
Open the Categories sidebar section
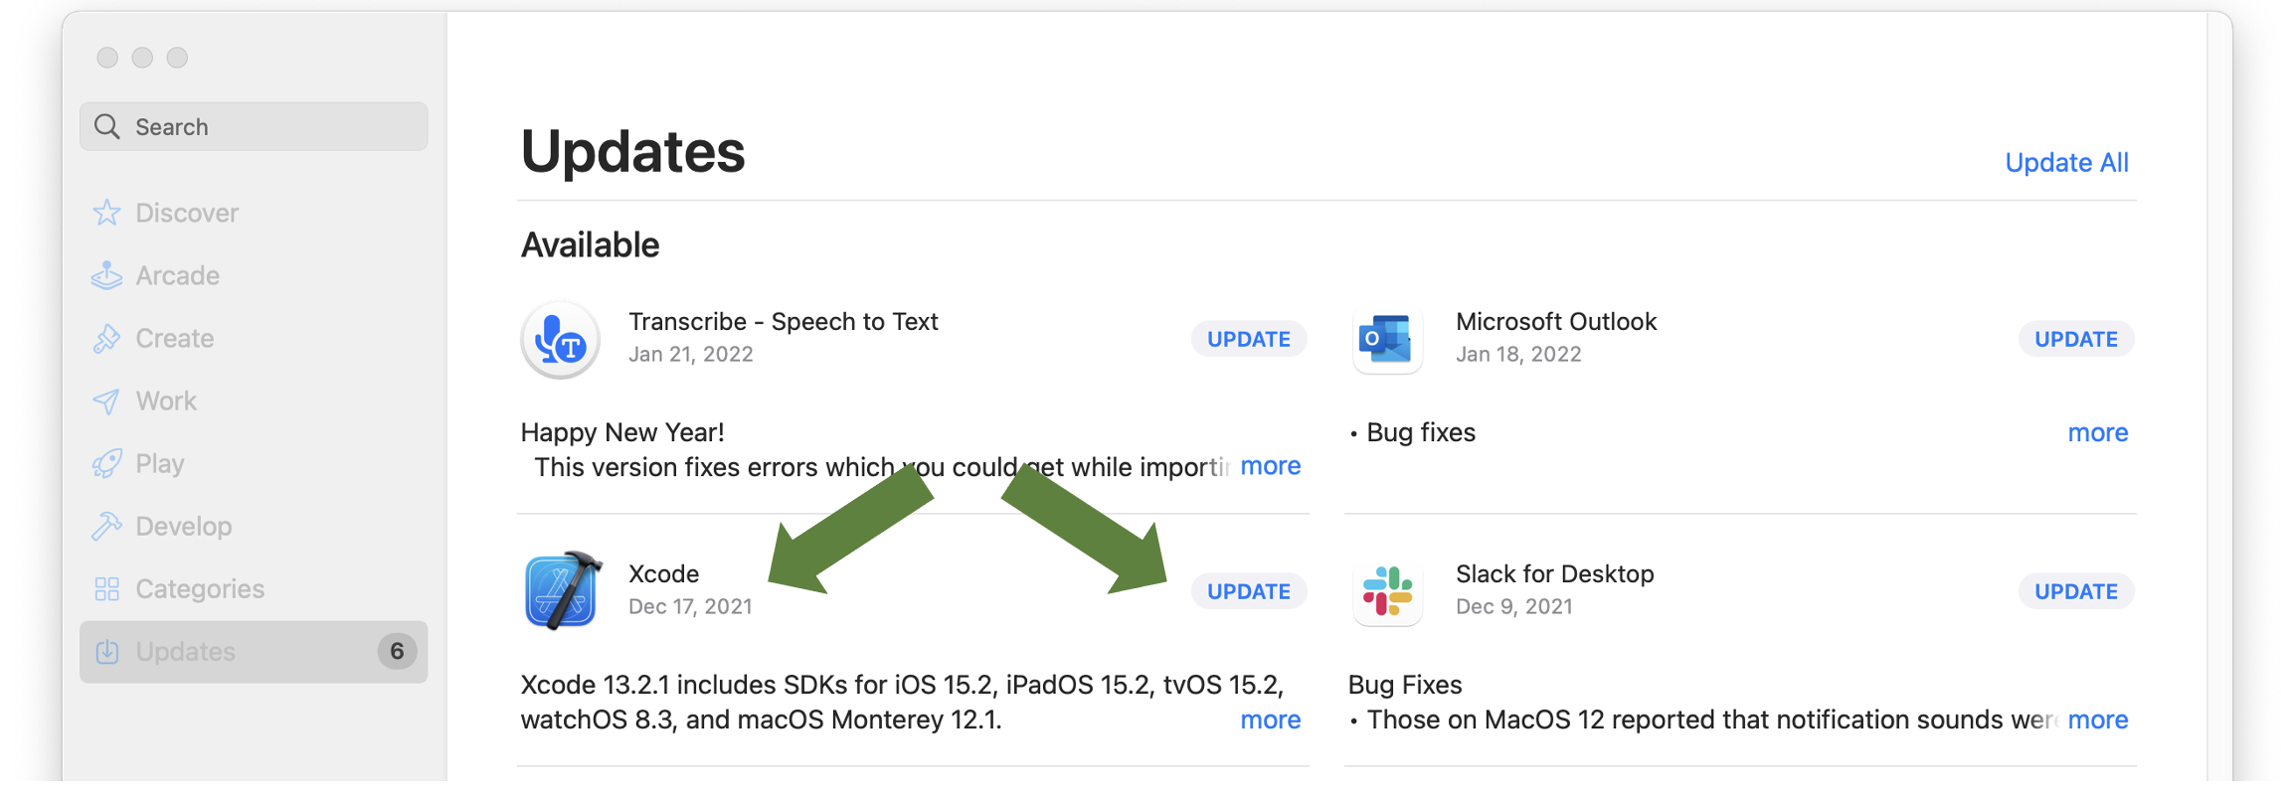[199, 588]
